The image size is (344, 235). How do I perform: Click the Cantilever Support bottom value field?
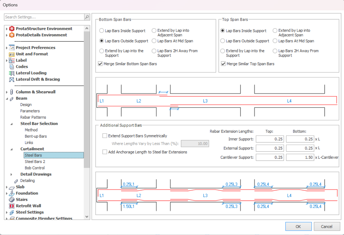300,158
